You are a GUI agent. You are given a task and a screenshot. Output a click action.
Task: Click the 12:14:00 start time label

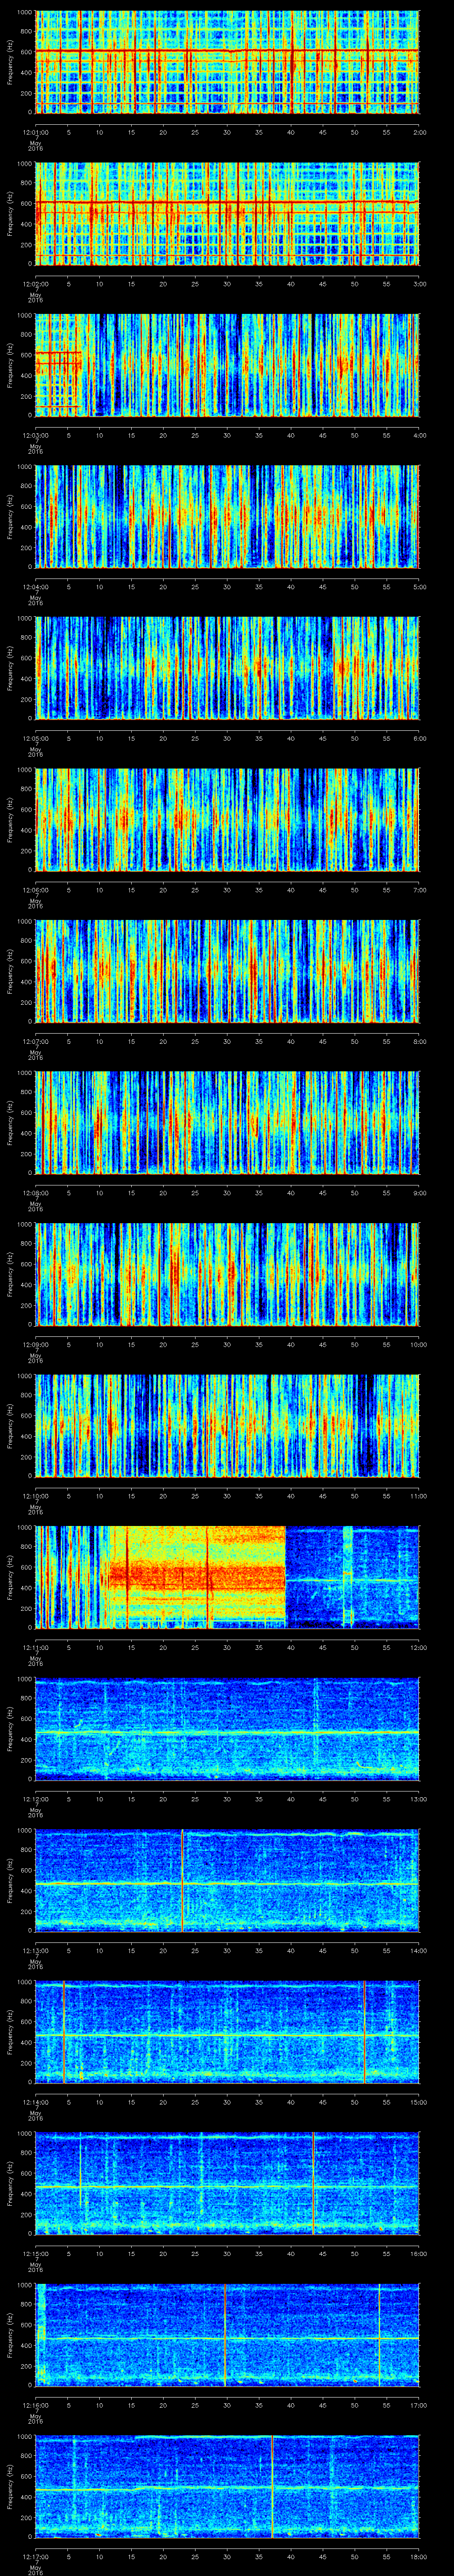click(x=36, y=2102)
